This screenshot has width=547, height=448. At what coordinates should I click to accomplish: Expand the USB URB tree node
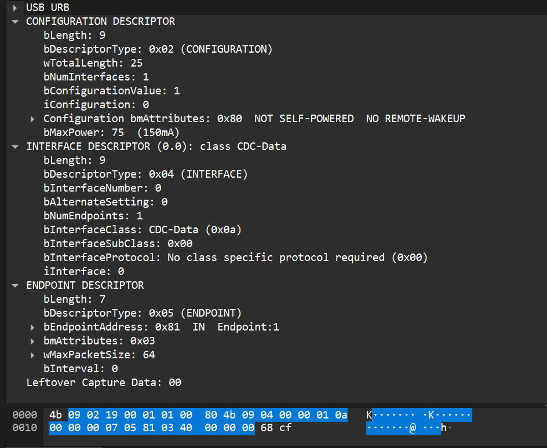15,8
